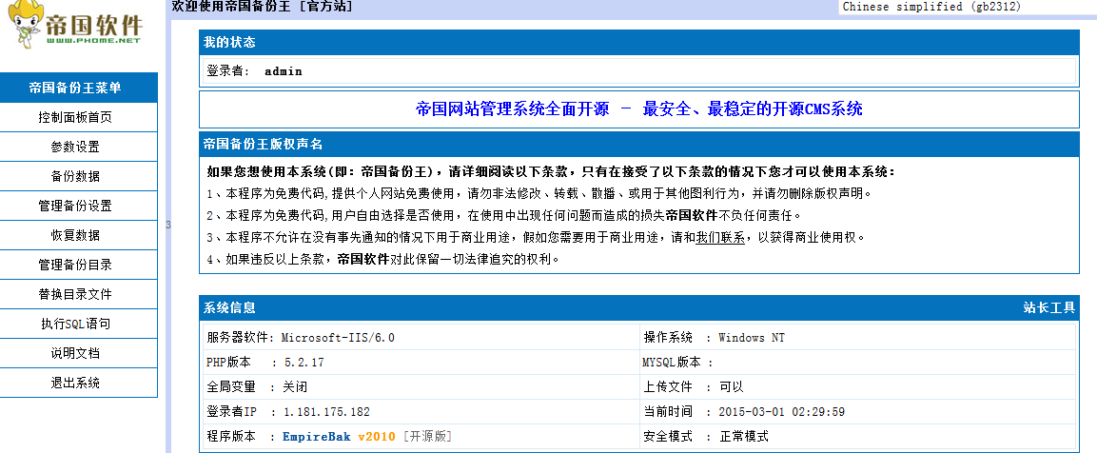1097x453 pixels.
Task: Click the 上传文件 可以 cell
Action: click(858, 386)
